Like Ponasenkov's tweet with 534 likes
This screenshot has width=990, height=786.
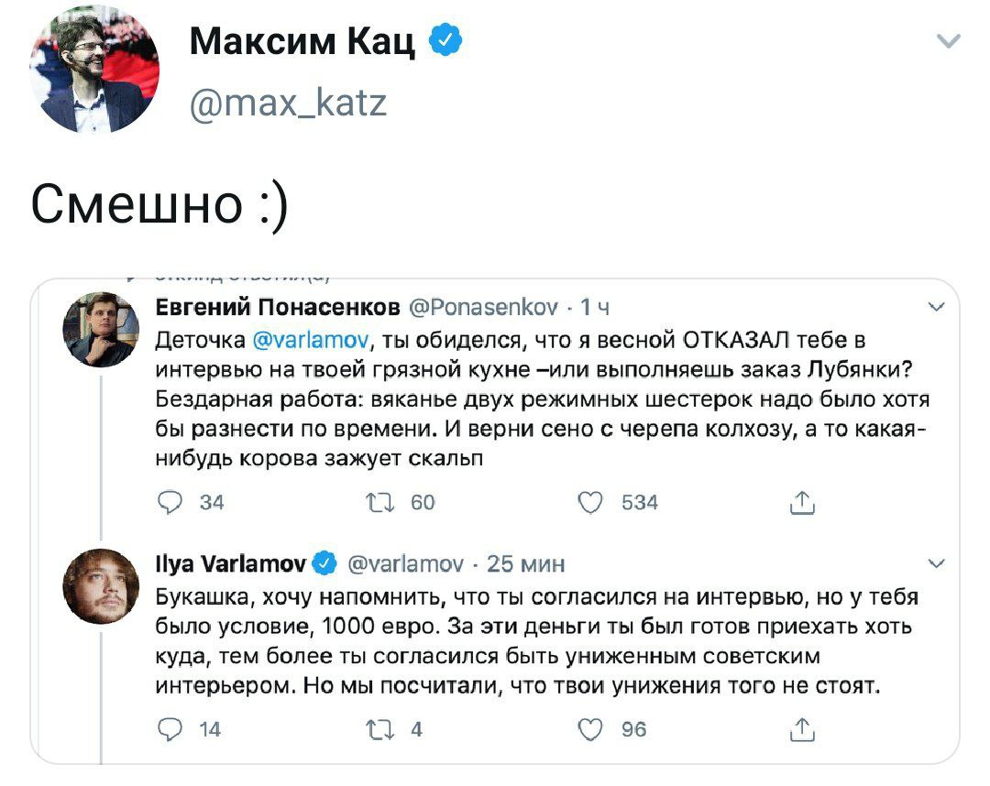[590, 503]
